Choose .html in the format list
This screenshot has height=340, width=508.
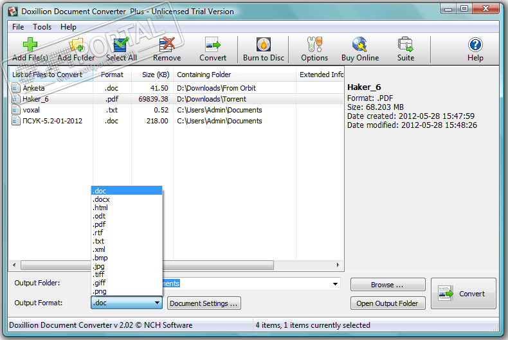point(127,208)
